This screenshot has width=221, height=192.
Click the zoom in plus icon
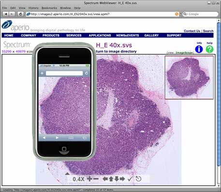click(x=89, y=179)
